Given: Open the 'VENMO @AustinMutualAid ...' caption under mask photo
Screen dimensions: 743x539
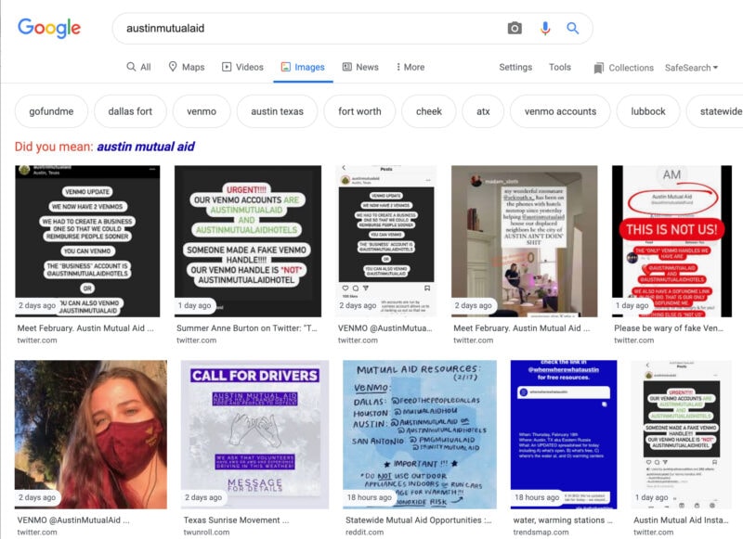Looking at the screenshot, I should click(x=73, y=520).
